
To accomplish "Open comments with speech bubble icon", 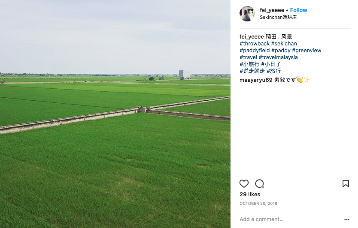I will pos(259,183).
